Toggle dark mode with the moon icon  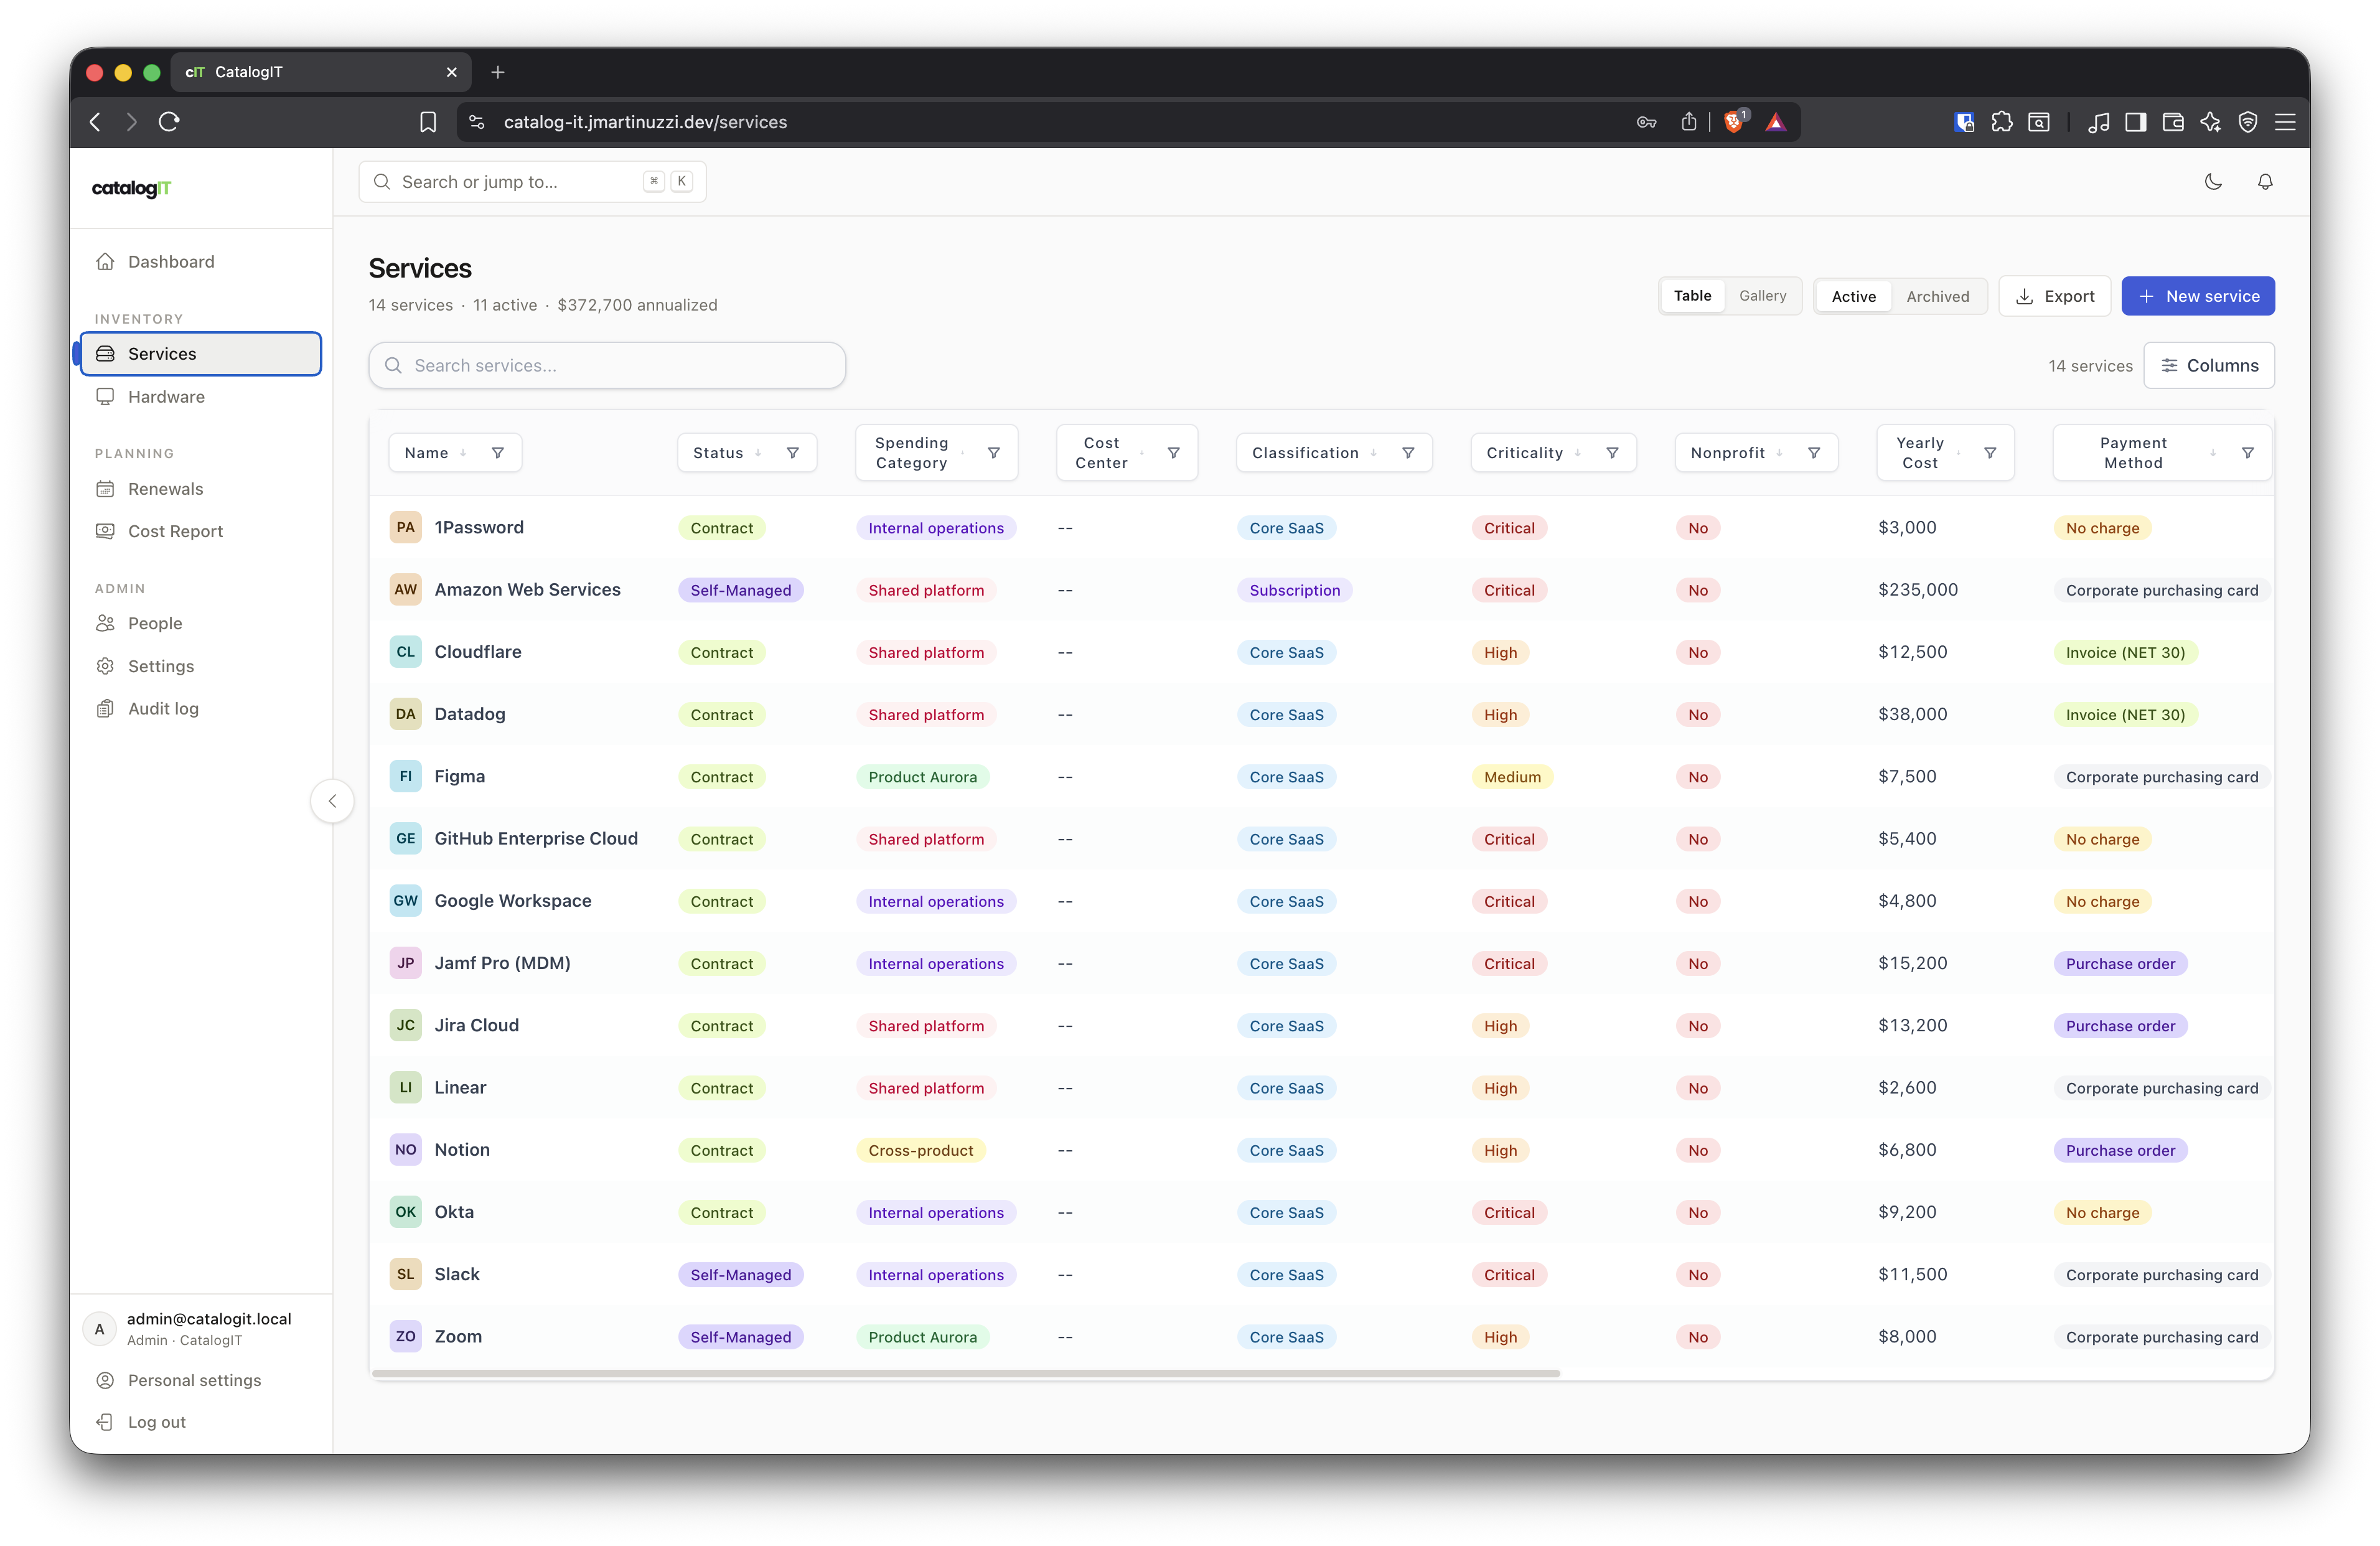(2213, 182)
